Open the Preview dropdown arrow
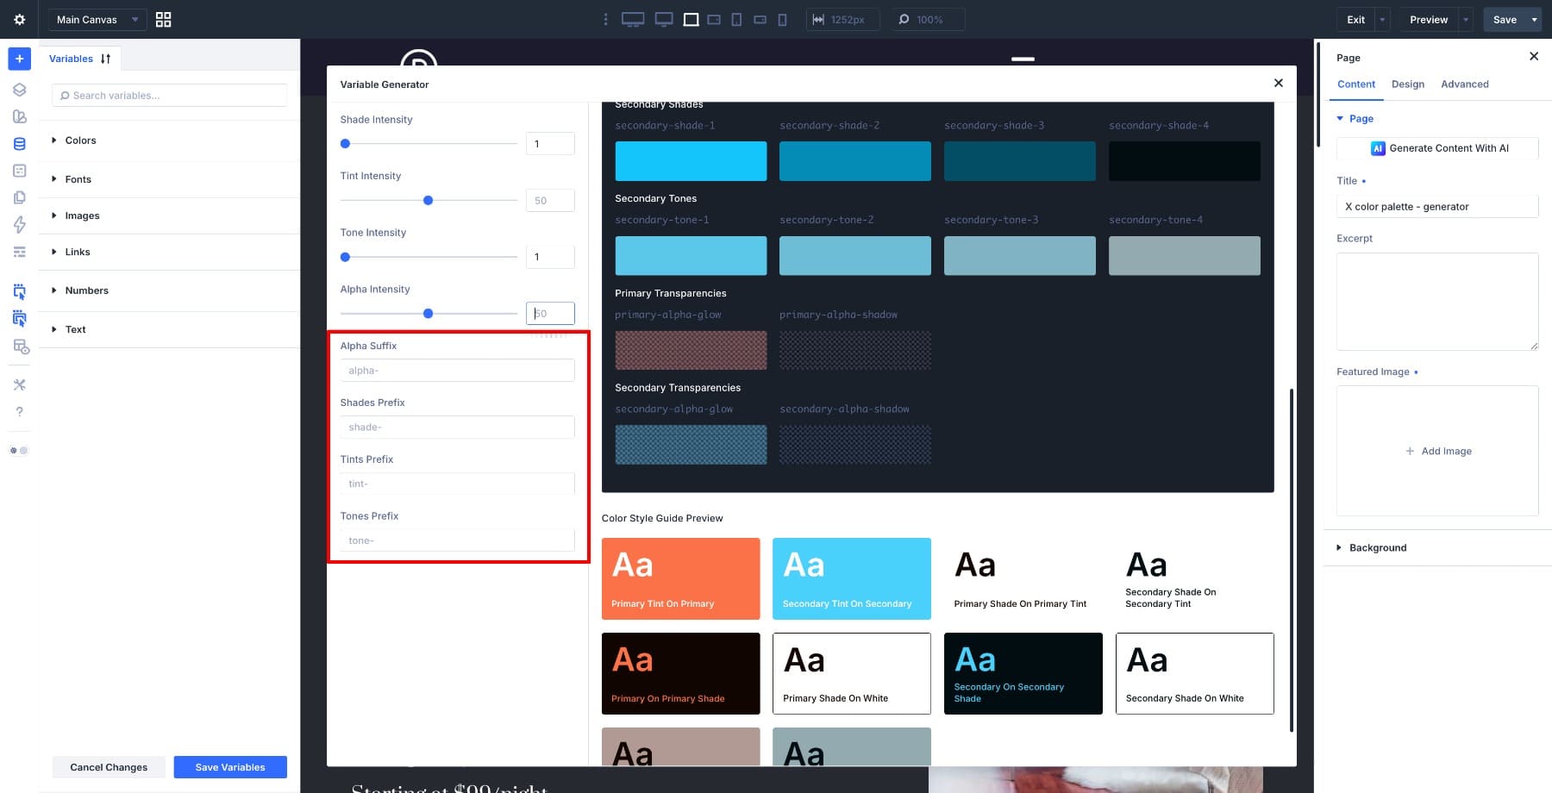Image resolution: width=1552 pixels, height=793 pixels. click(x=1466, y=19)
